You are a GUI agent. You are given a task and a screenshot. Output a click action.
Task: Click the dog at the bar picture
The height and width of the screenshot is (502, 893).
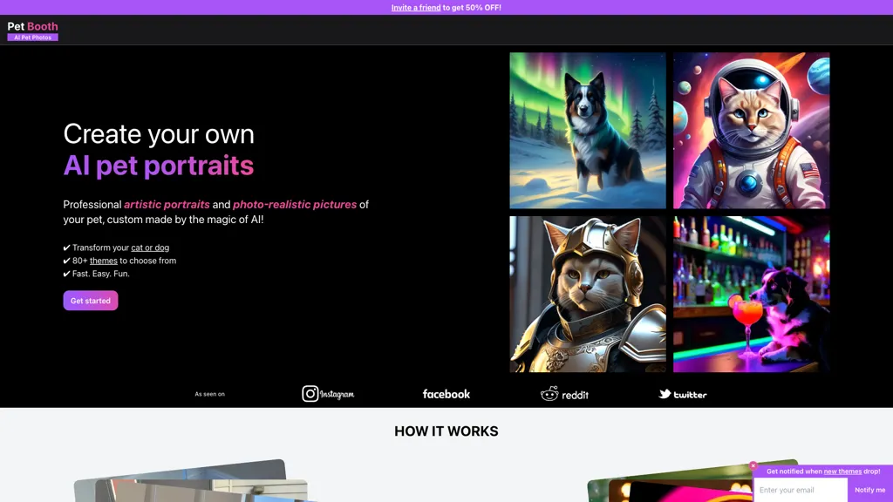pyautogui.click(x=751, y=294)
